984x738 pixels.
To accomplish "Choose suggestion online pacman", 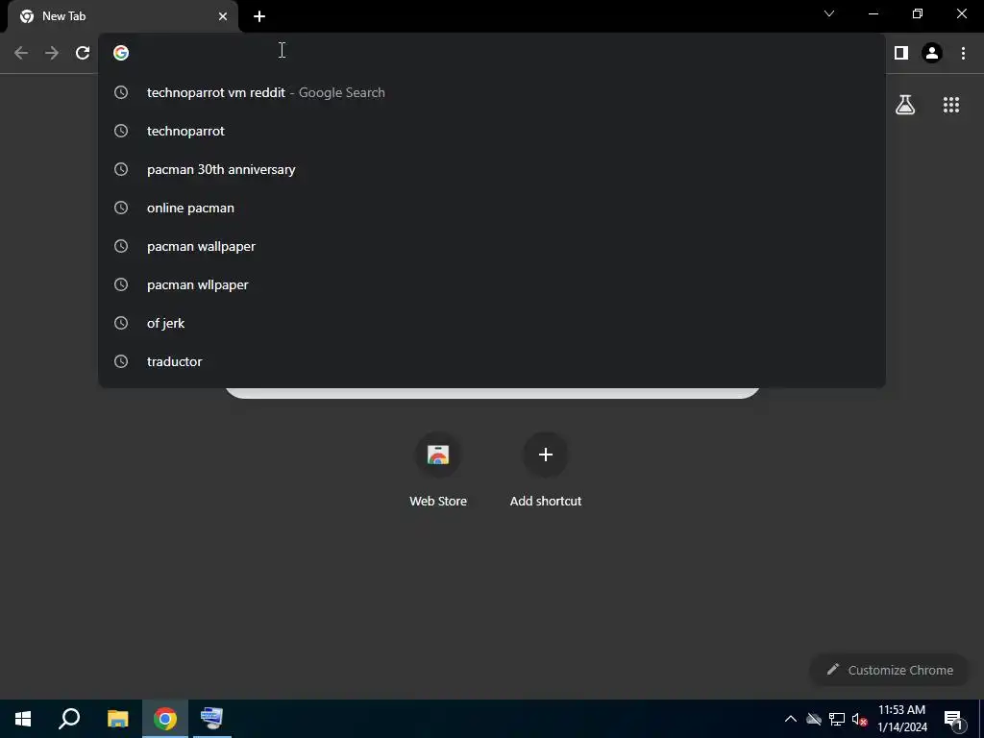I will click(x=492, y=208).
